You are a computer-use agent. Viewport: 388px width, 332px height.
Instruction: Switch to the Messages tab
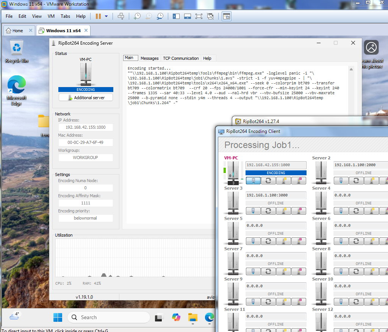point(149,58)
